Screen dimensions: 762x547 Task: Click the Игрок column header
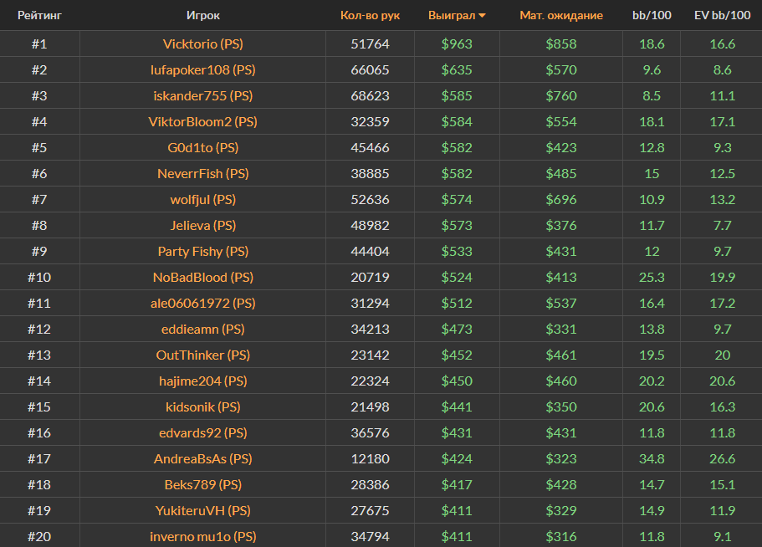203,15
